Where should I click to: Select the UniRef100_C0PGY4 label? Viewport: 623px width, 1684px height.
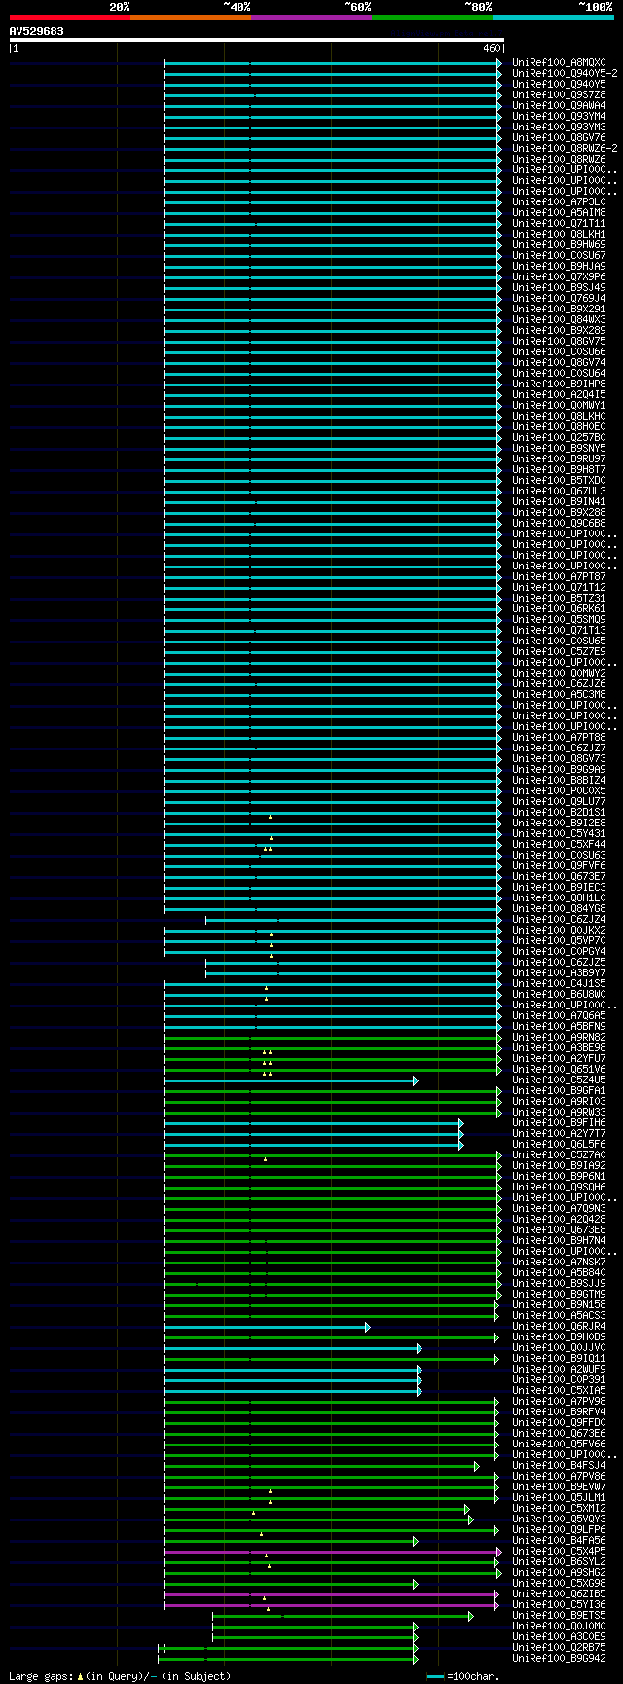(558, 952)
